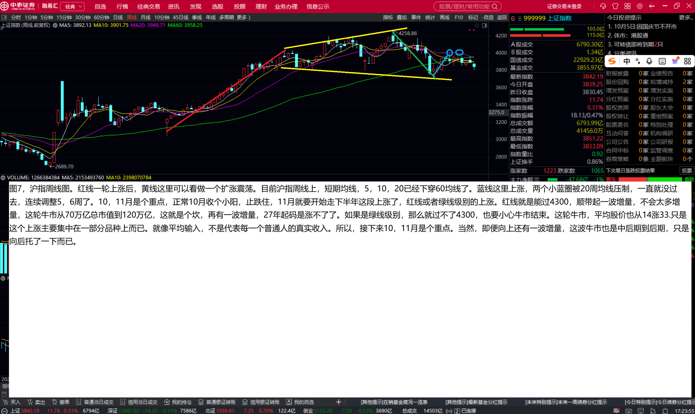Open the 经典 version dropdown
The height and width of the screenshot is (414, 695).
[x=73, y=7]
